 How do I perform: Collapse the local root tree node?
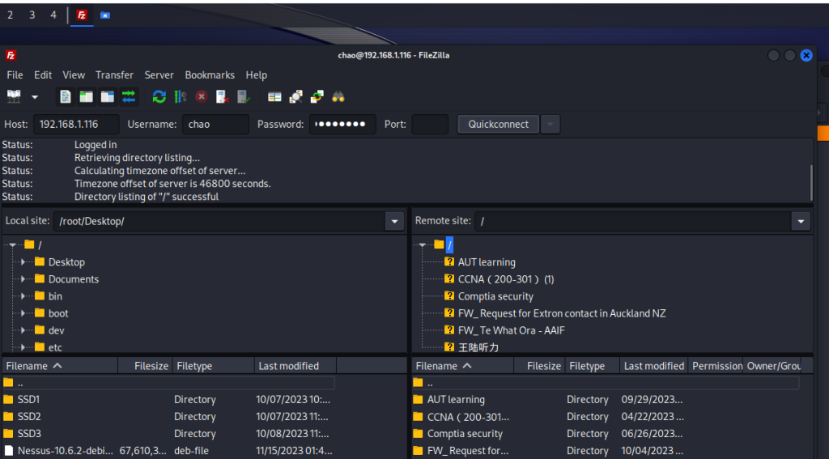13,244
